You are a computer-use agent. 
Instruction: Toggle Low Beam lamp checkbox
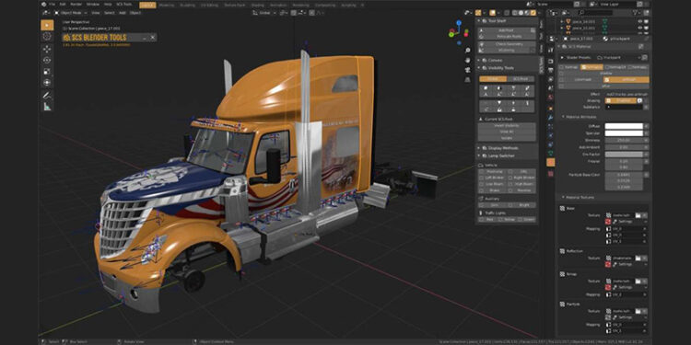click(x=481, y=184)
